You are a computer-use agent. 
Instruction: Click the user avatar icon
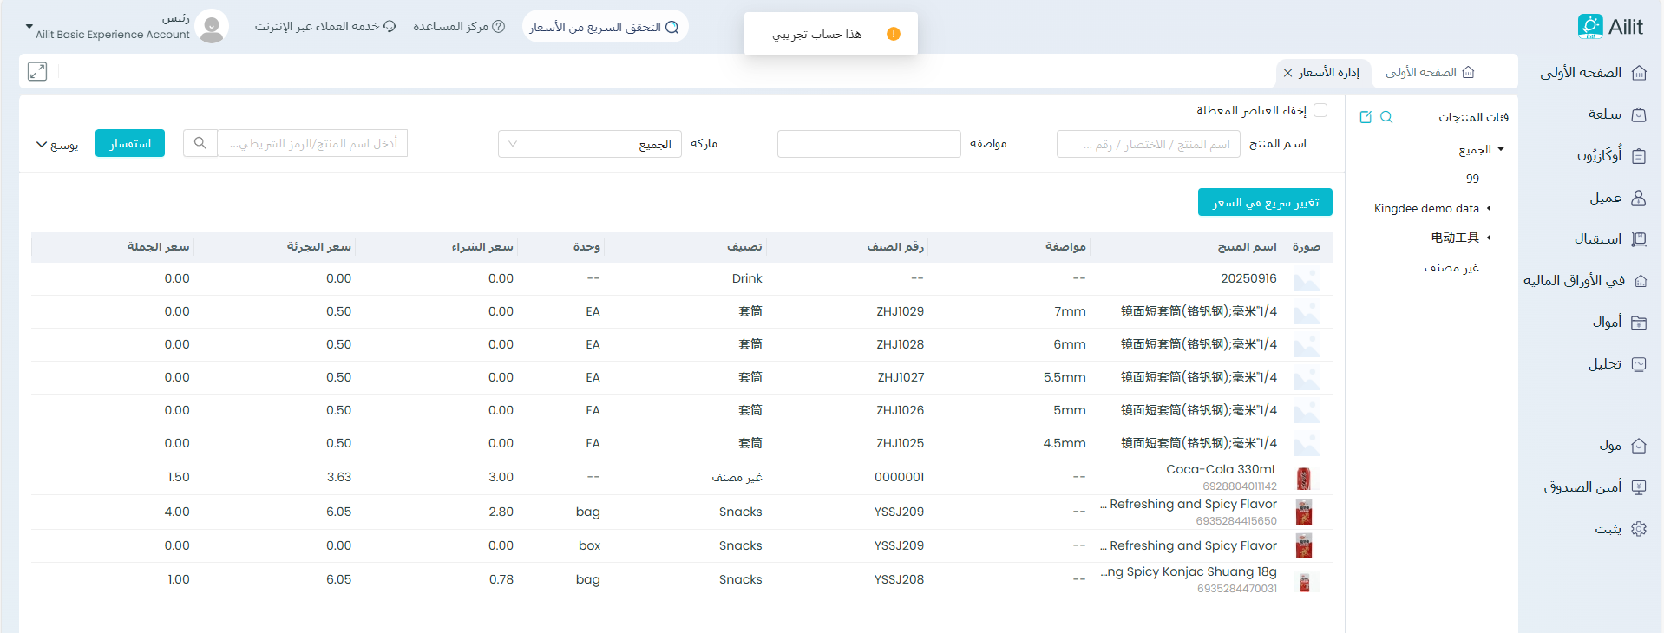coord(211,27)
